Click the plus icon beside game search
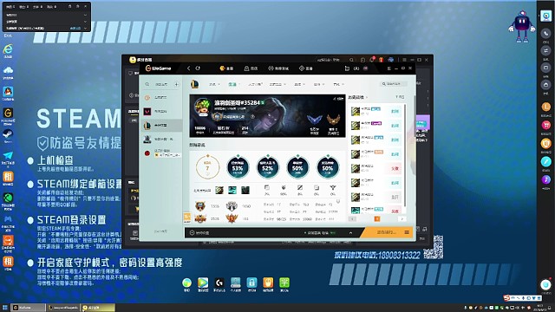 176,84
